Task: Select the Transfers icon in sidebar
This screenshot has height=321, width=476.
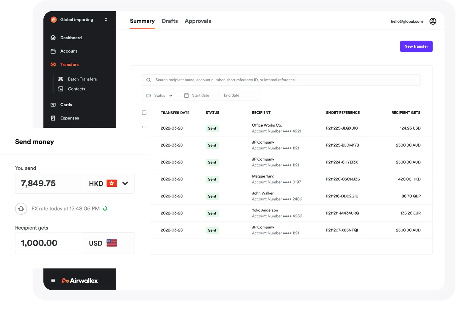Action: coord(53,65)
